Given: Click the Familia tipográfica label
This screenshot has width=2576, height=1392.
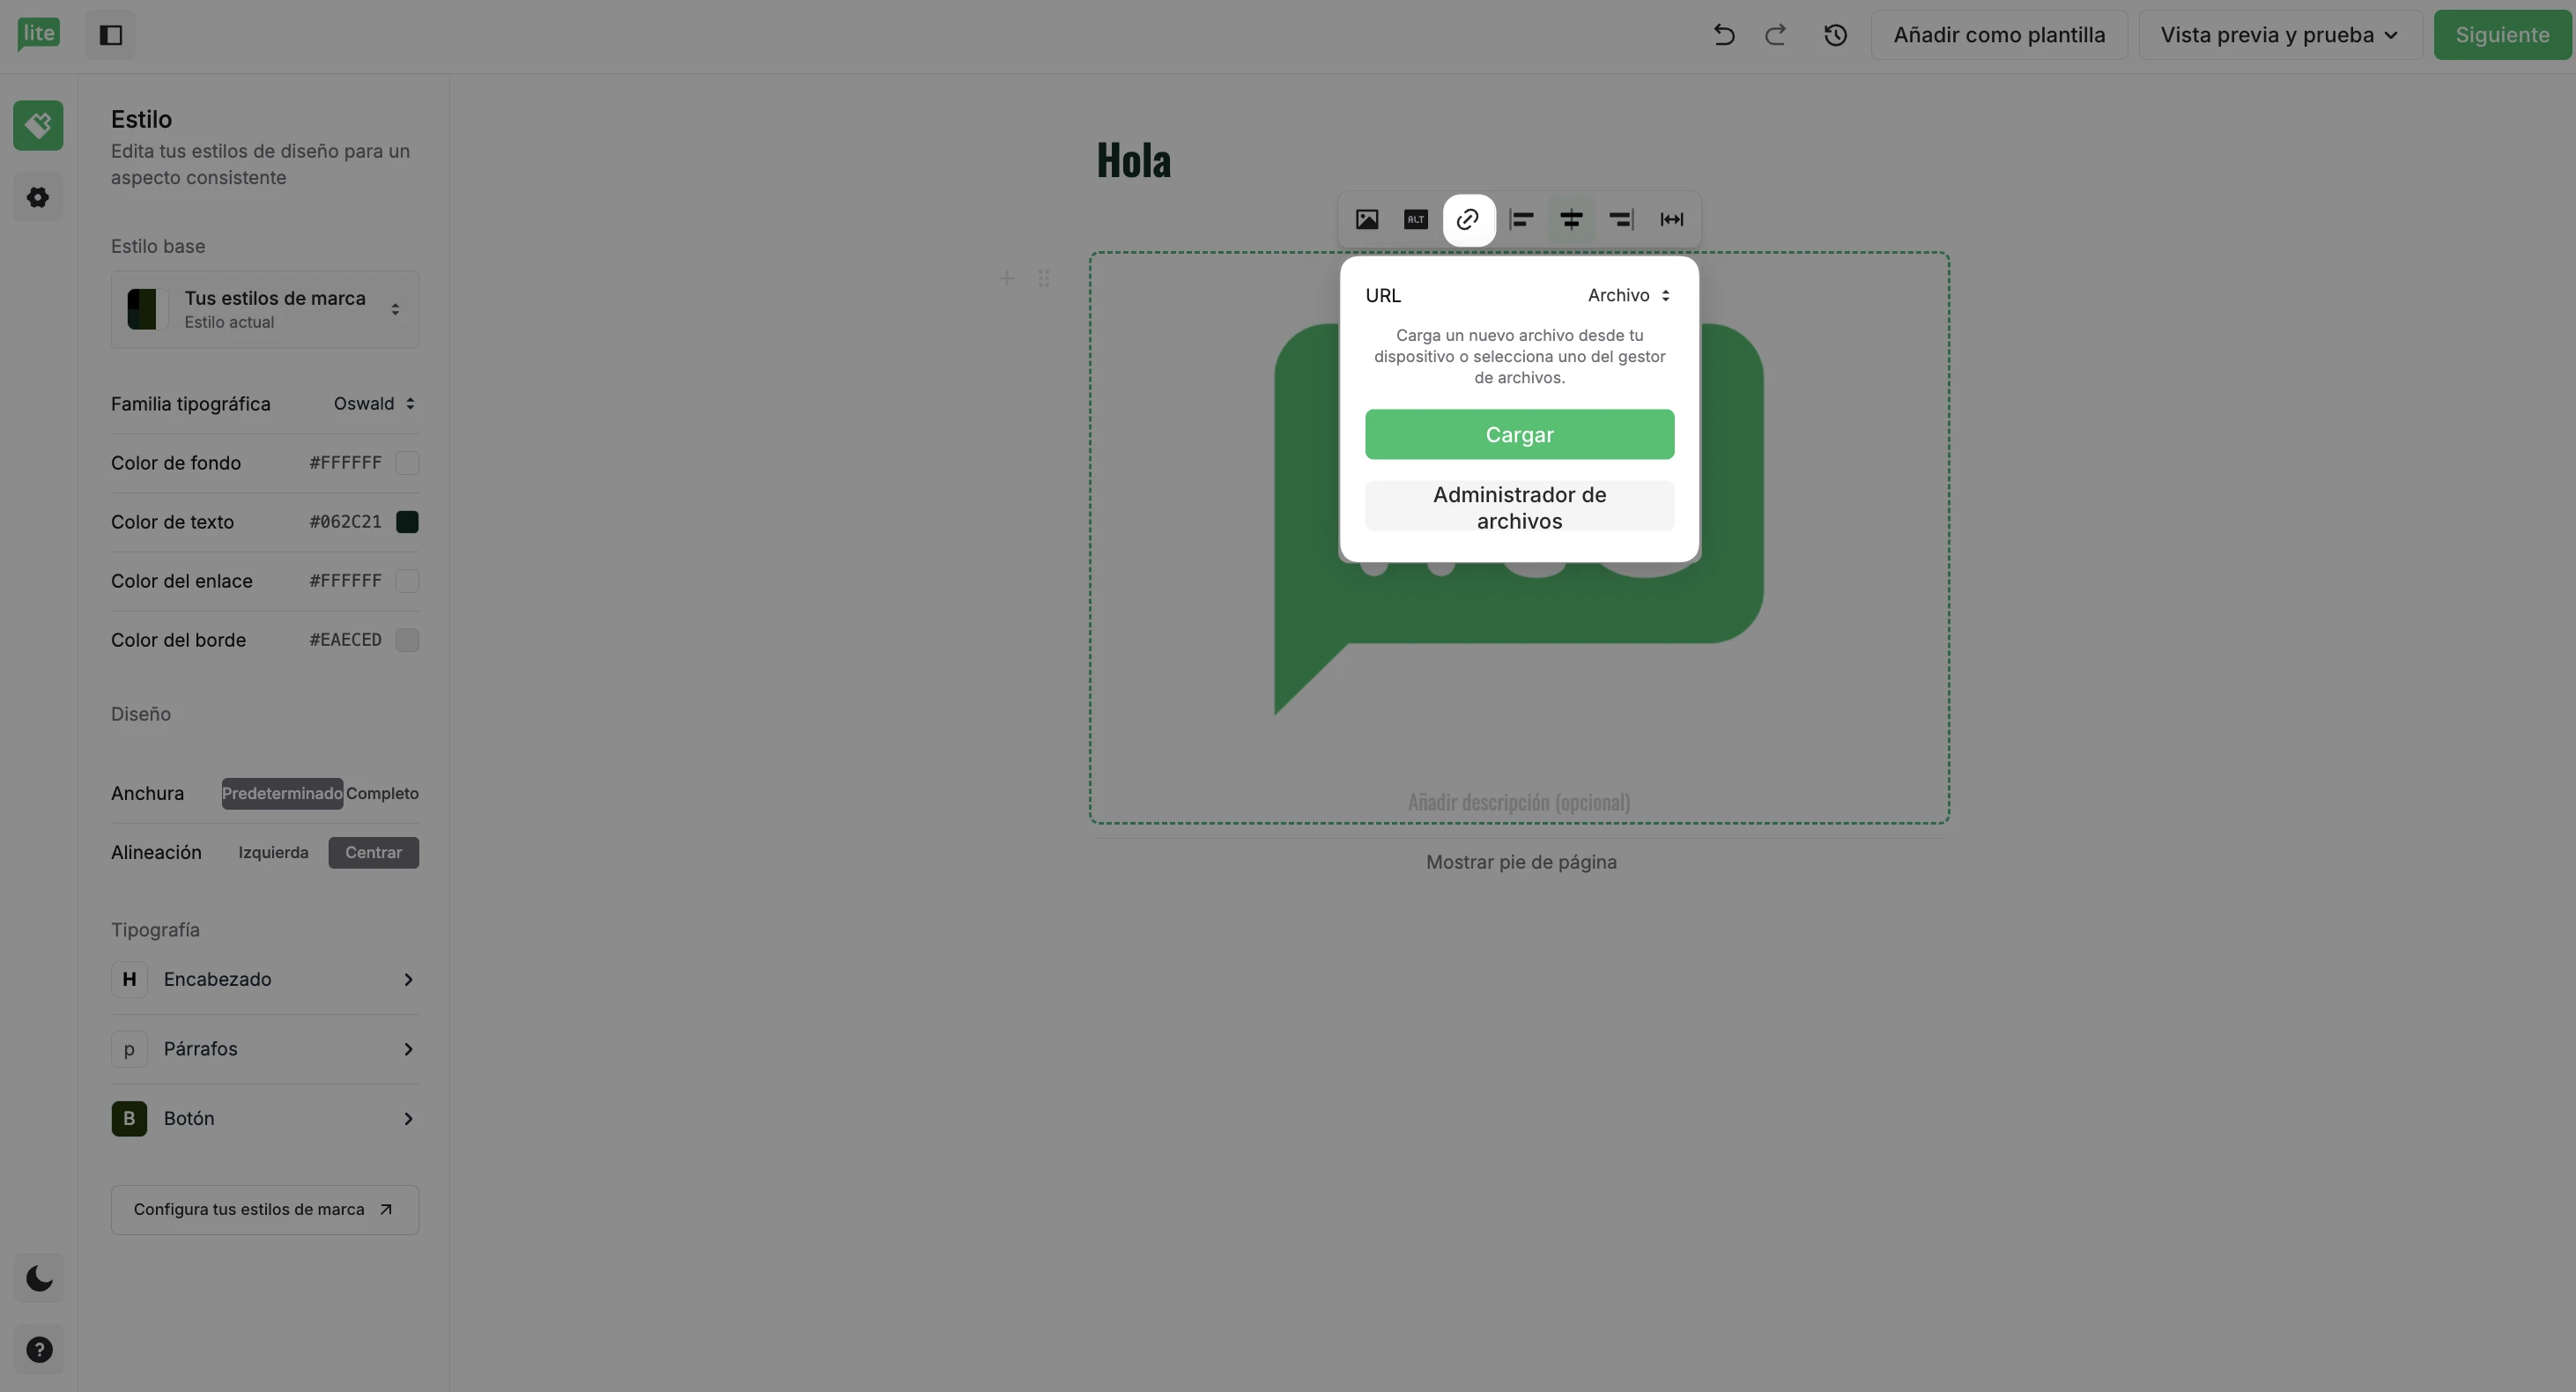Looking at the screenshot, I should pyautogui.click(x=191, y=404).
